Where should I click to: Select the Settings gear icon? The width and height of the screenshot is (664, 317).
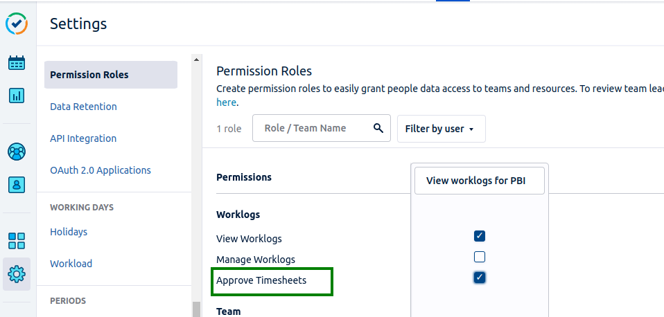pos(16,274)
